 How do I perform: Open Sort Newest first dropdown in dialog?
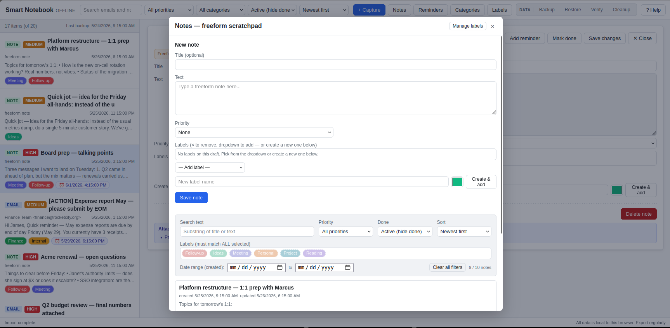pyautogui.click(x=464, y=232)
